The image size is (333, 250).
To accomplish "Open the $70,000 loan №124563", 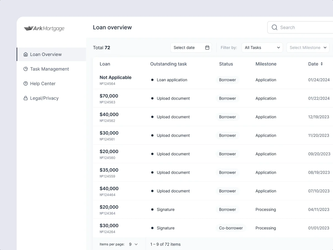I will pos(109,99).
